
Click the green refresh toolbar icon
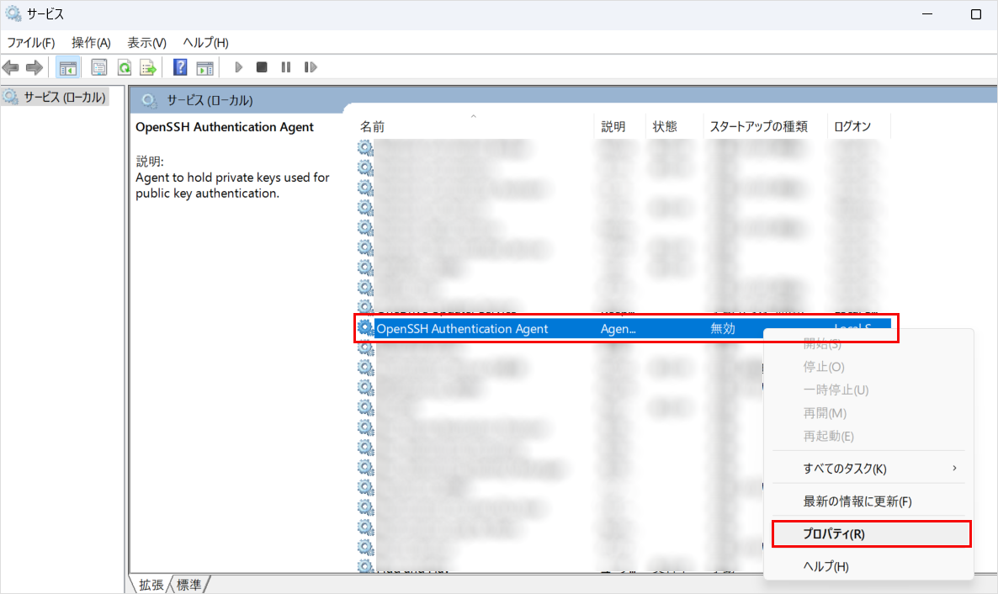(x=124, y=67)
